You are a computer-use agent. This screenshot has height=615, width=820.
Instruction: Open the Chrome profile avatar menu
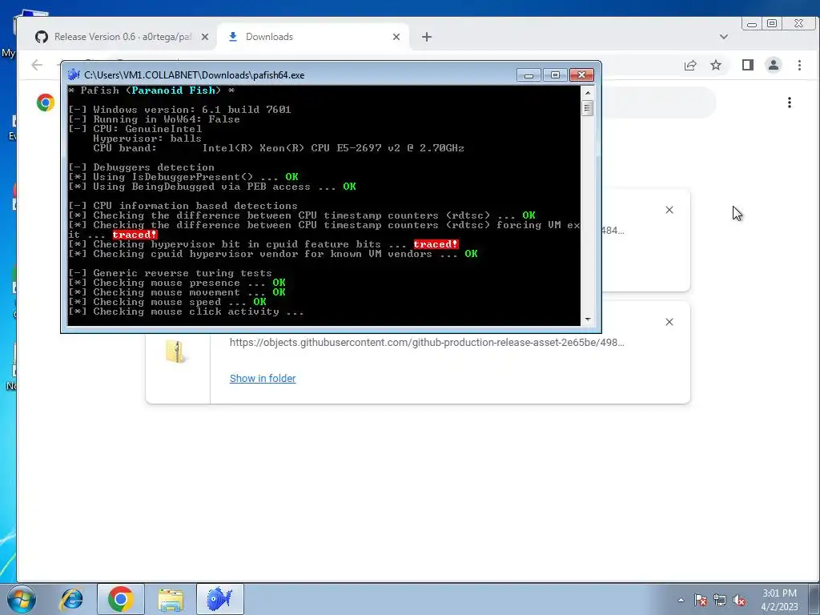tap(774, 65)
